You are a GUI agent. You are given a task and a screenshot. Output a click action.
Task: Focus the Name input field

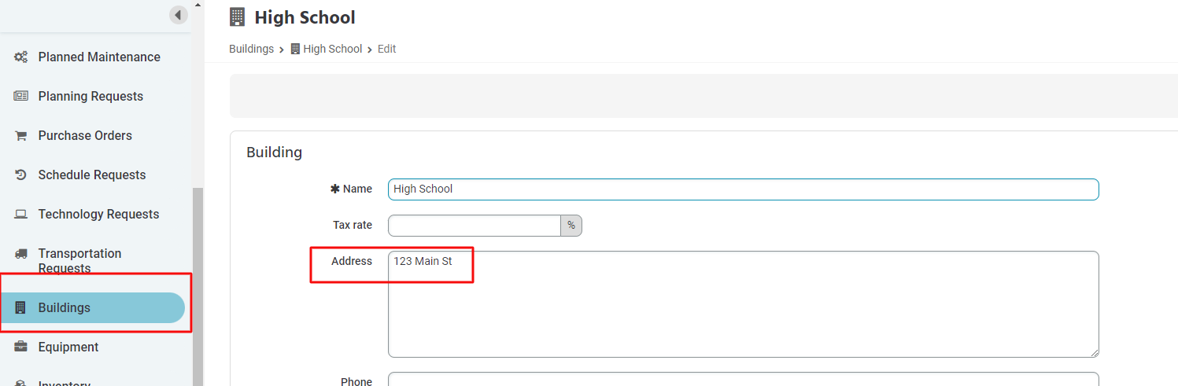pos(743,189)
